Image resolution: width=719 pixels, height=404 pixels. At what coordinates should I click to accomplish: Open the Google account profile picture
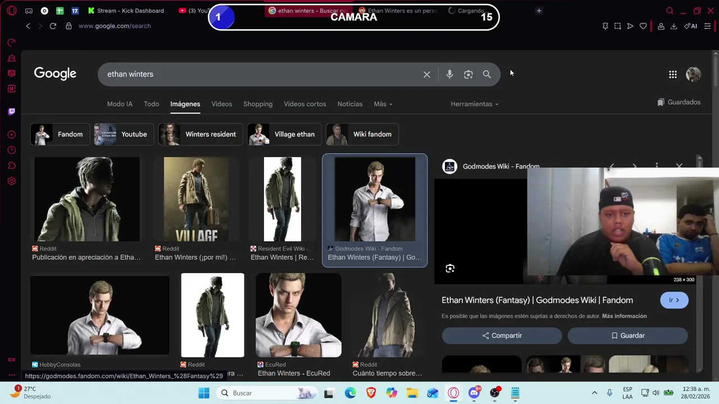694,75
